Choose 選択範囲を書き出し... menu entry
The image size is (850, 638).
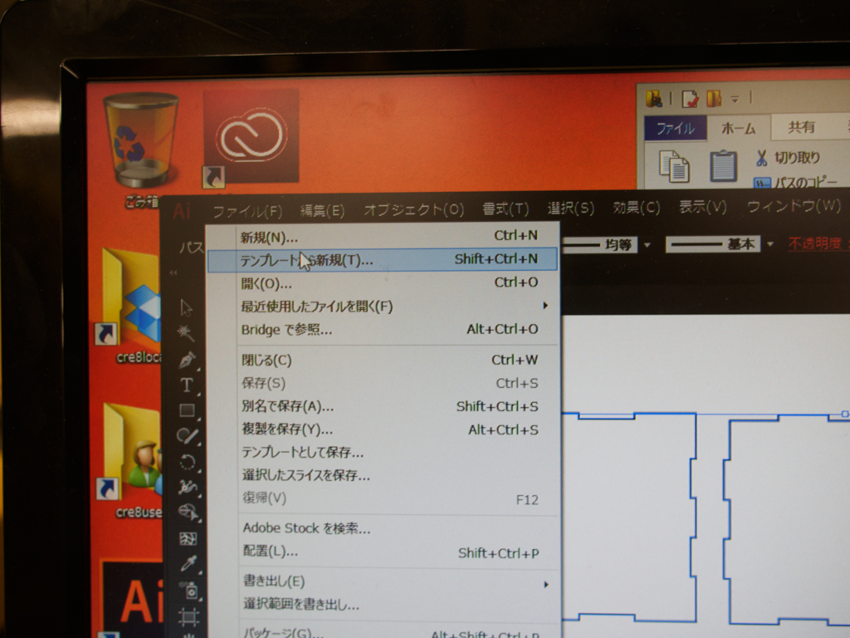point(382,605)
